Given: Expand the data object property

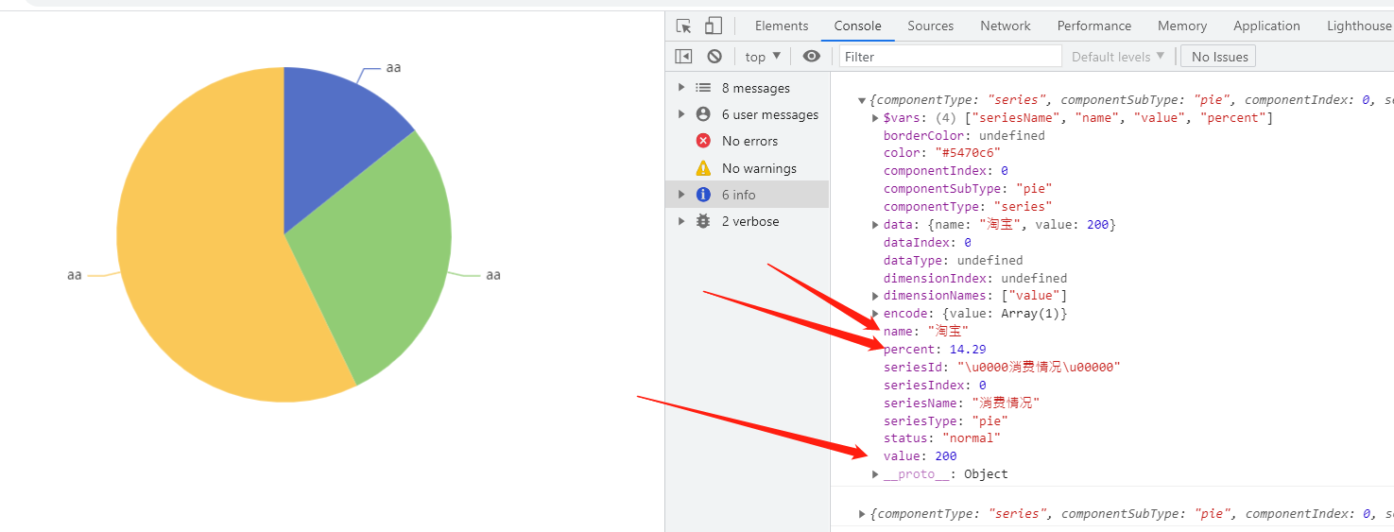Looking at the screenshot, I should coord(875,225).
